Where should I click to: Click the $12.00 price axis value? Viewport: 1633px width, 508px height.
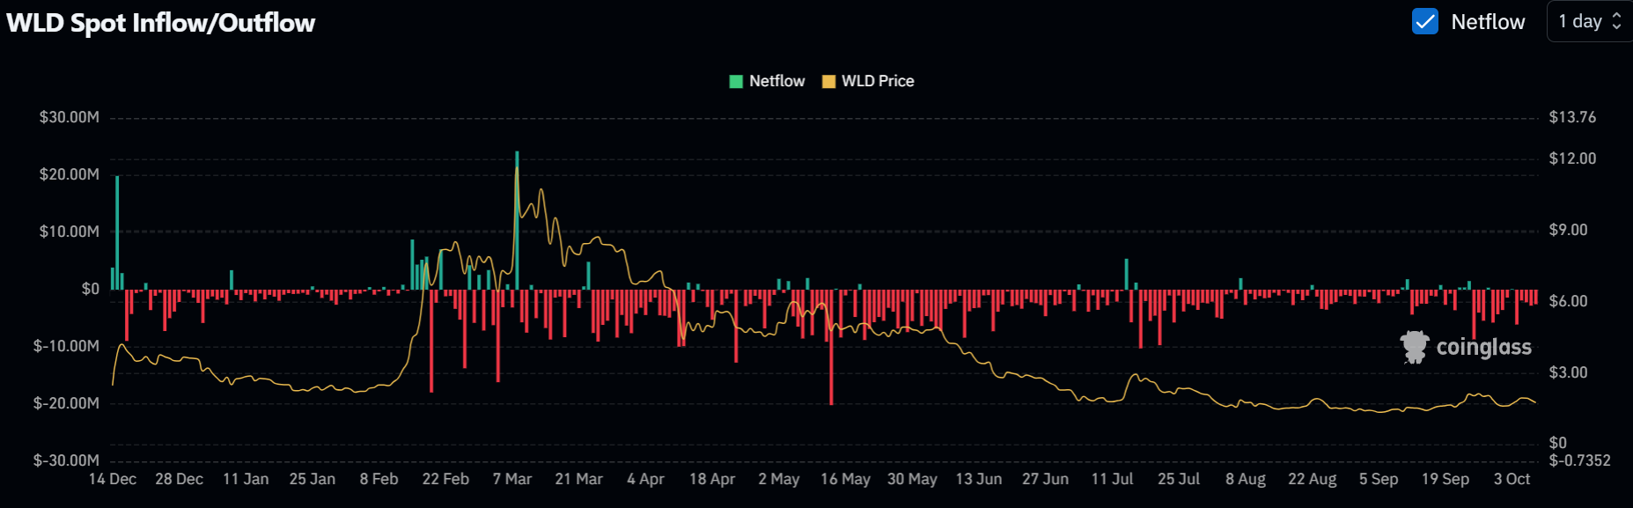pyautogui.click(x=1572, y=158)
